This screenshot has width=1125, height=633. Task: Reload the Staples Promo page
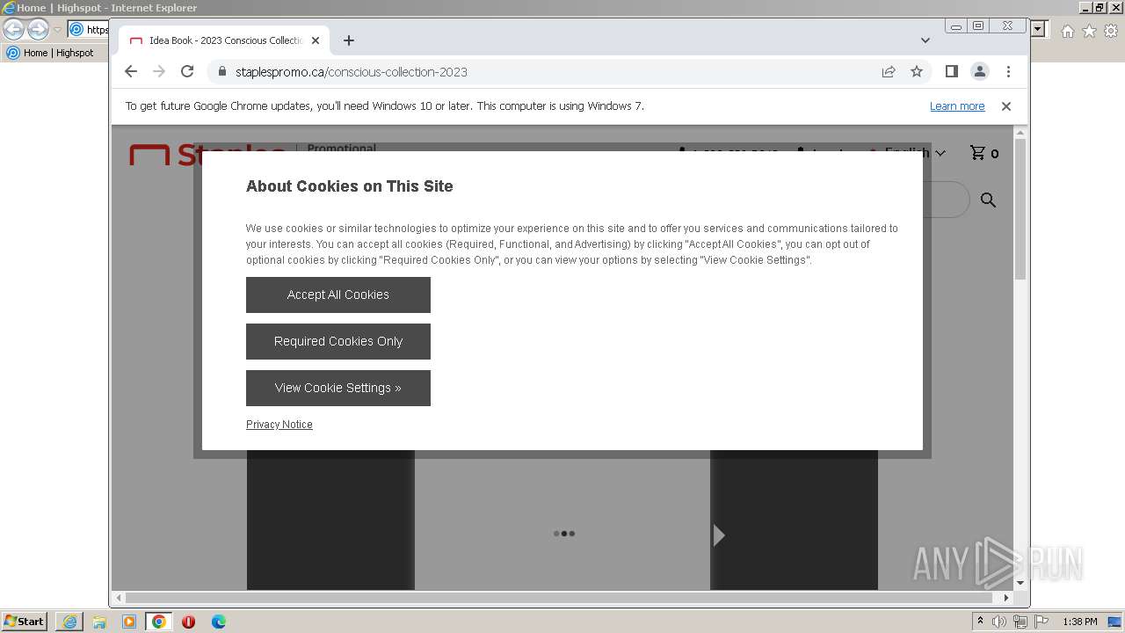[187, 71]
